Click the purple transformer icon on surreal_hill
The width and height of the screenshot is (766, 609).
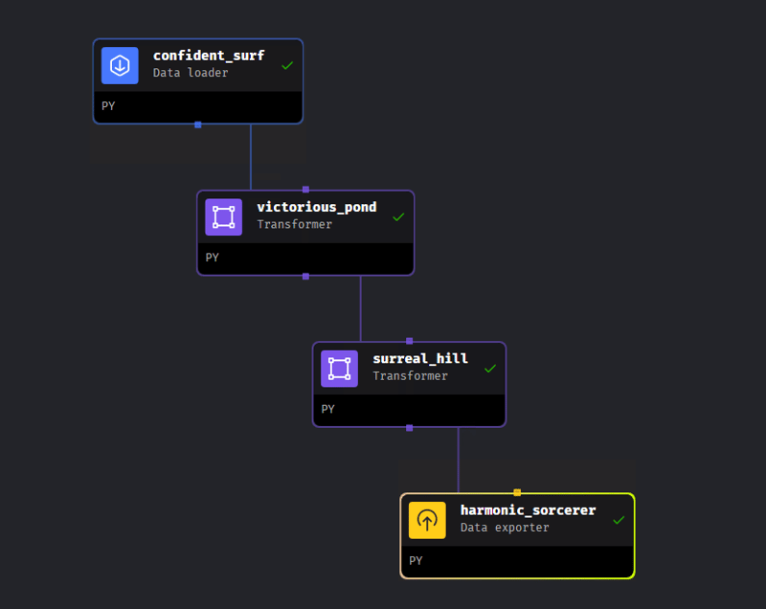click(340, 369)
